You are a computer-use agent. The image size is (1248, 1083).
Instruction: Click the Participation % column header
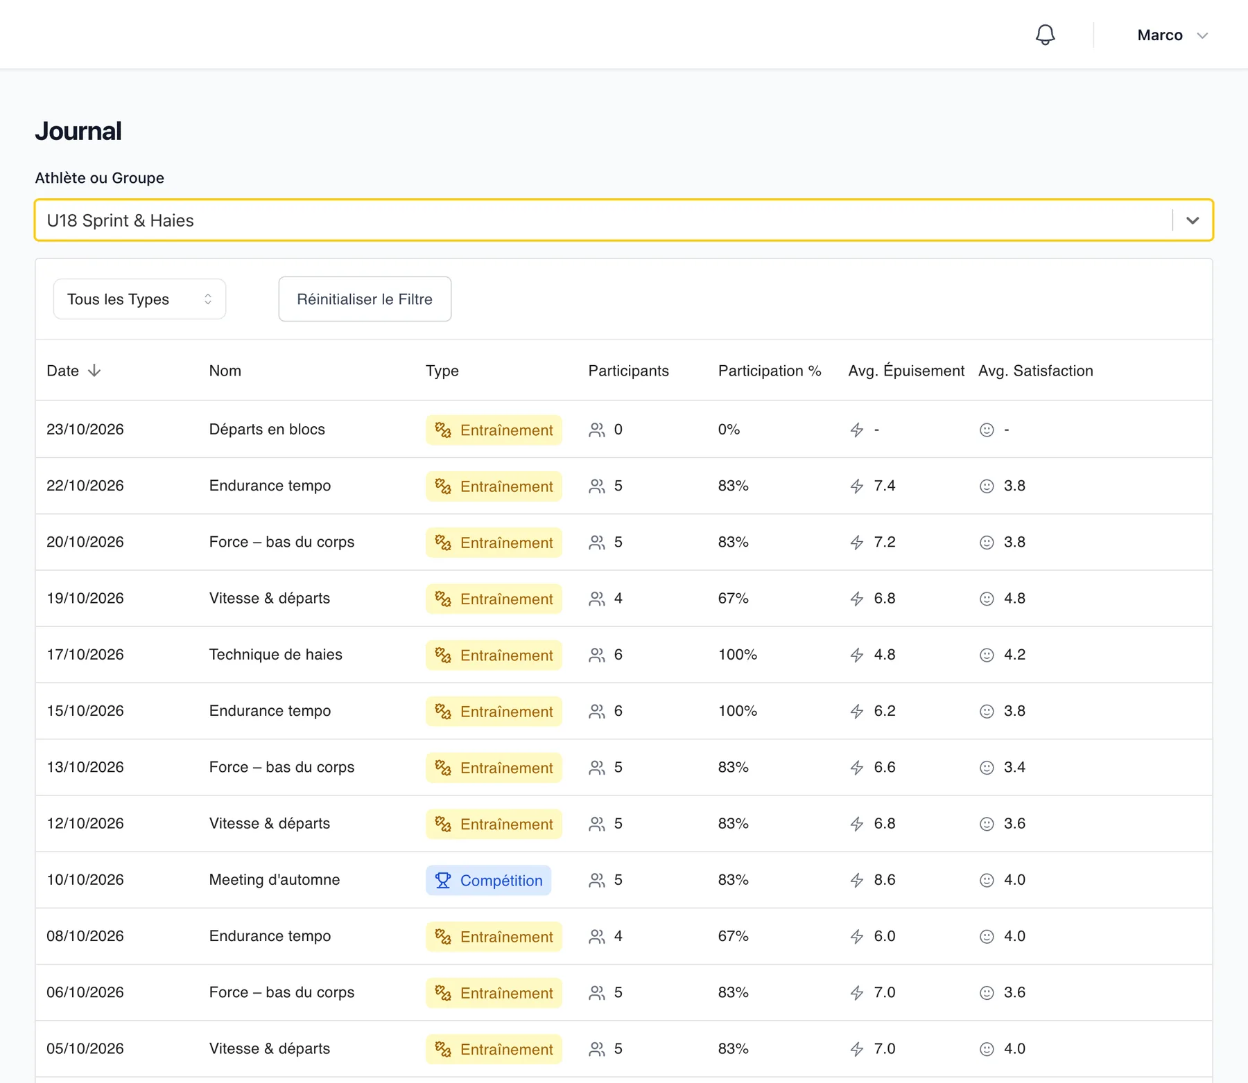tap(770, 371)
